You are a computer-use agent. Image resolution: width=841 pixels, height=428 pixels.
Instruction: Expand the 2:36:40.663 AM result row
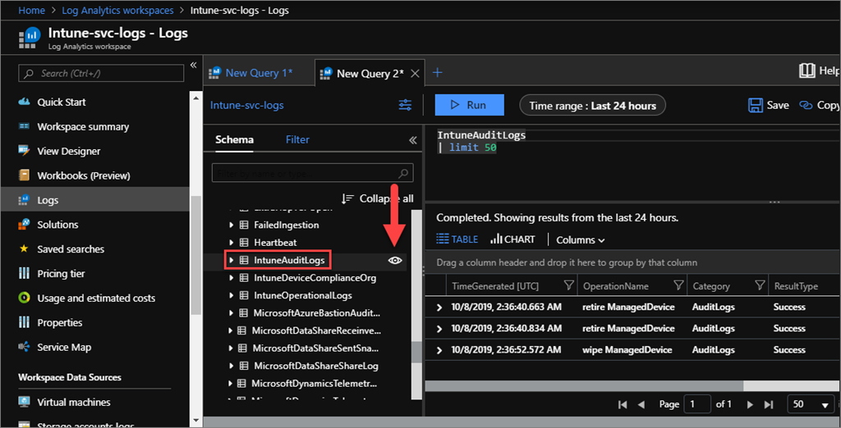[439, 307]
